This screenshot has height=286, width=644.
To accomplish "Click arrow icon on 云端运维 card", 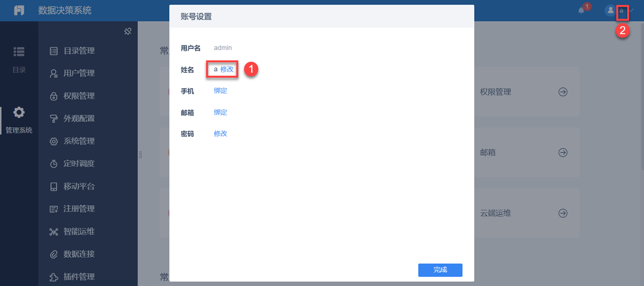I will click(563, 213).
